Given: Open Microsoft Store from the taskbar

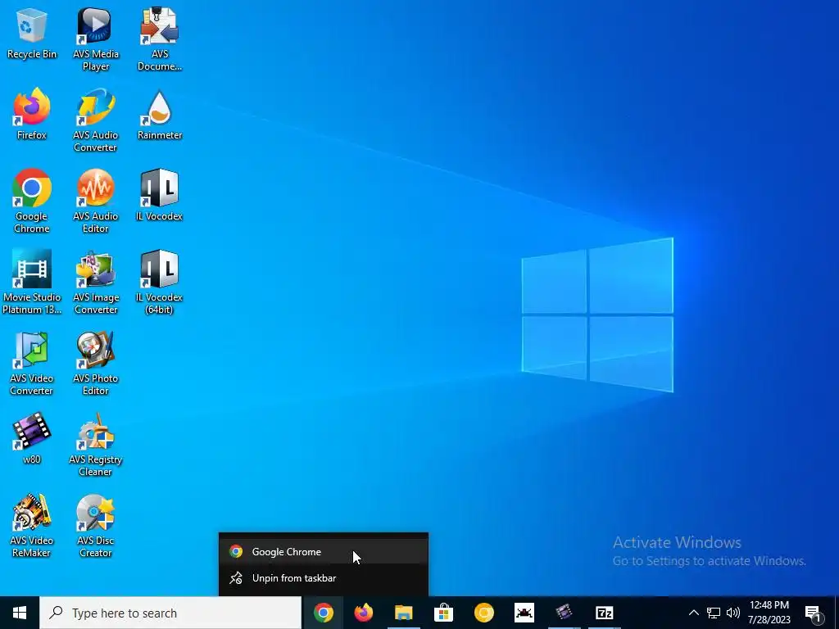Looking at the screenshot, I should [443, 613].
